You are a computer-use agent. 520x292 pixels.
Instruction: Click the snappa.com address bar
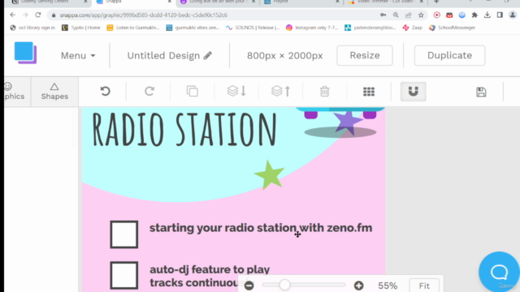coord(212,15)
